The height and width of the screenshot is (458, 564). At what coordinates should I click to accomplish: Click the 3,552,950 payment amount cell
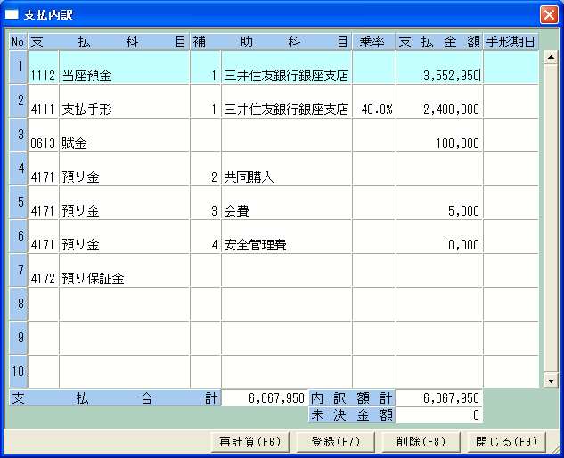(x=439, y=76)
